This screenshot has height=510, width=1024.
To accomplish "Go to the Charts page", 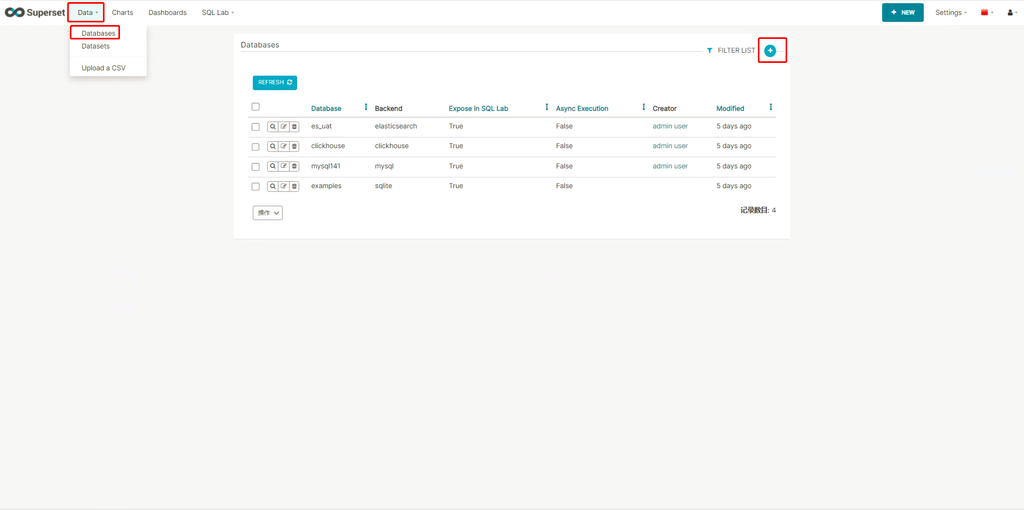I will (x=123, y=12).
